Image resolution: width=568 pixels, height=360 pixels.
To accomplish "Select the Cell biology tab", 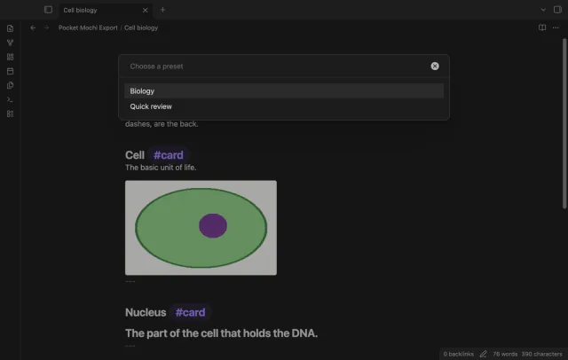I will (106, 10).
